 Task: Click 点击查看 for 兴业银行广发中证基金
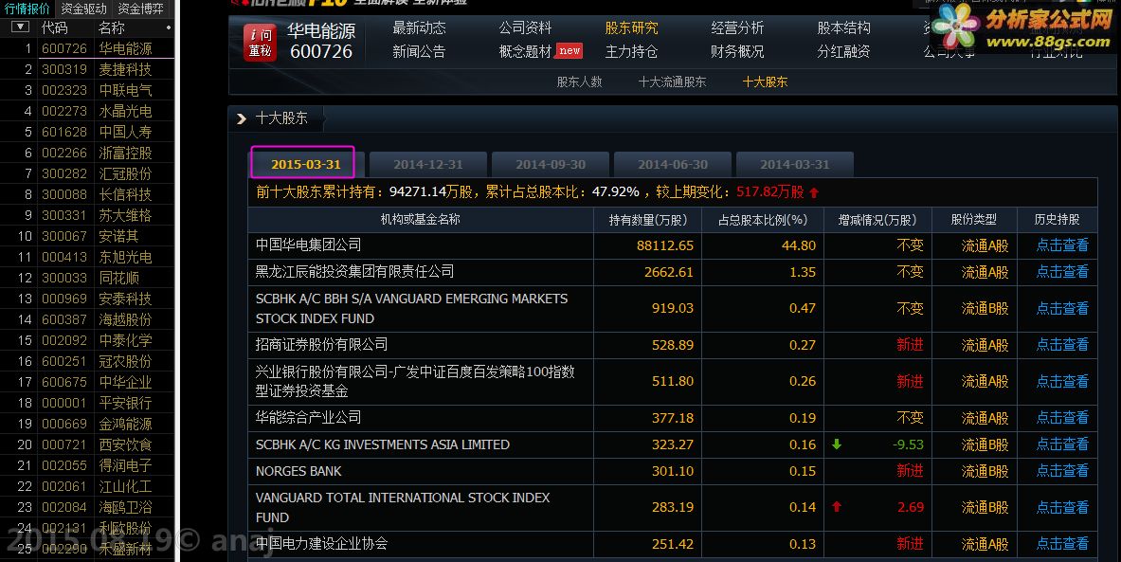pyautogui.click(x=1062, y=381)
